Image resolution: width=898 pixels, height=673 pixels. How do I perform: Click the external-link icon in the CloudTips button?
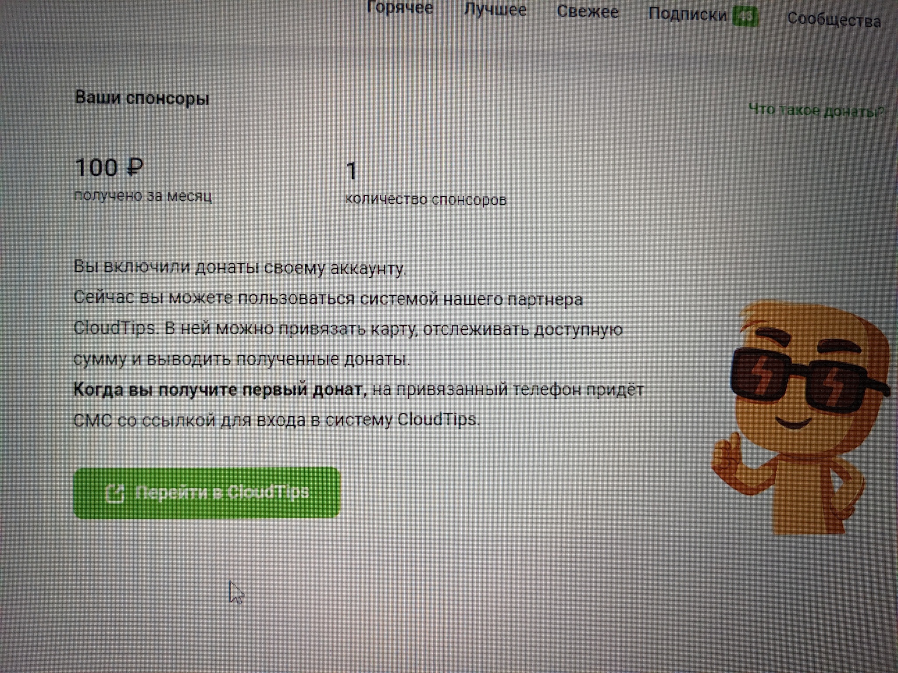pos(115,493)
